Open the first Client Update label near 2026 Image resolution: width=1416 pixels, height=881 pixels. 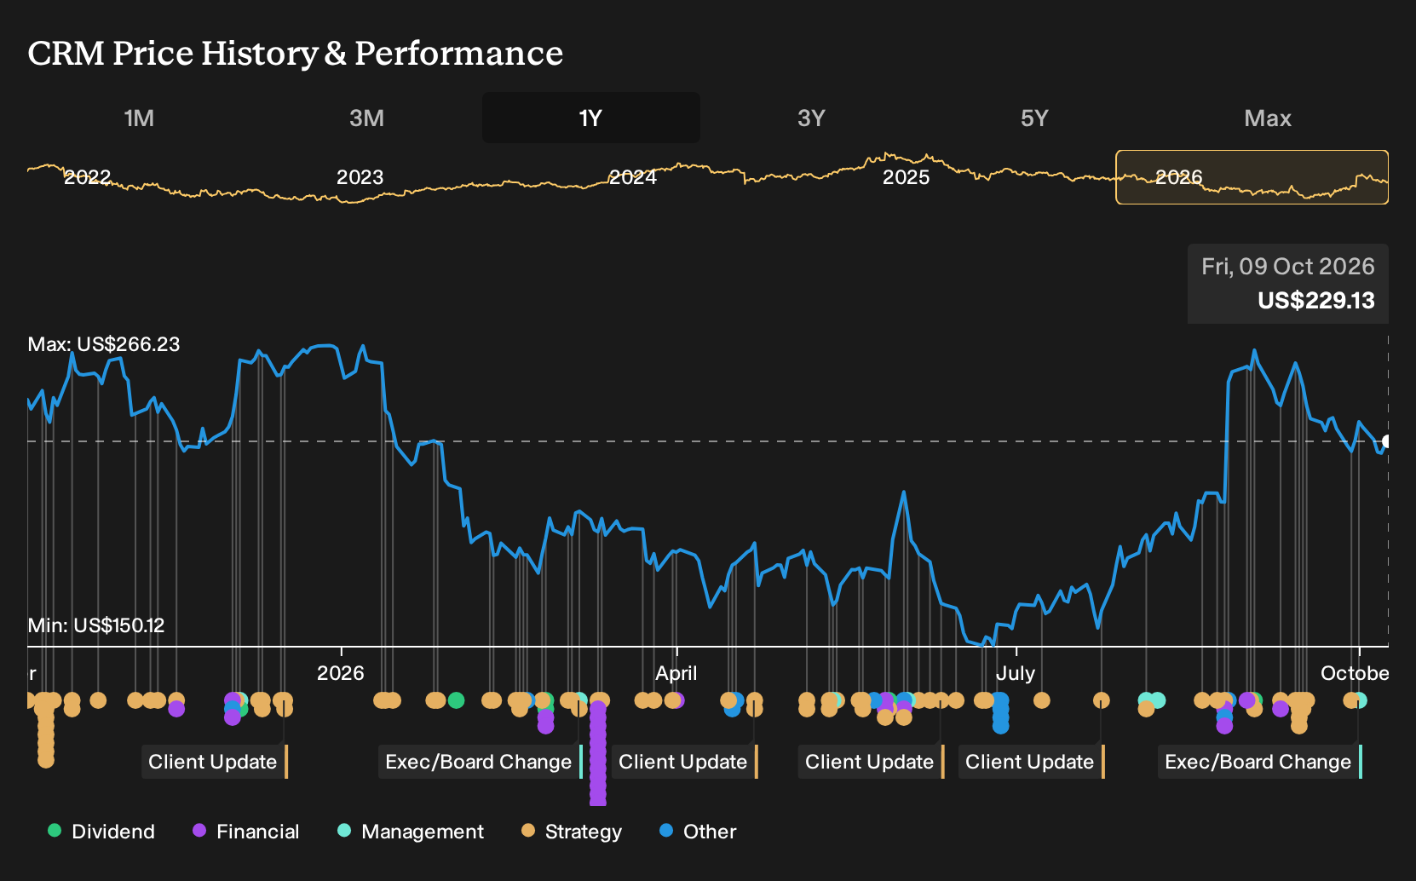pos(215,762)
